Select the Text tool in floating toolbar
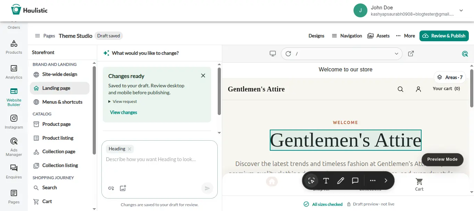The width and height of the screenshot is (474, 211). (x=326, y=181)
